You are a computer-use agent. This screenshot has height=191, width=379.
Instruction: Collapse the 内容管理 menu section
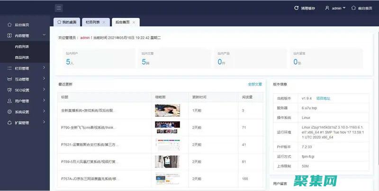(x=44, y=35)
